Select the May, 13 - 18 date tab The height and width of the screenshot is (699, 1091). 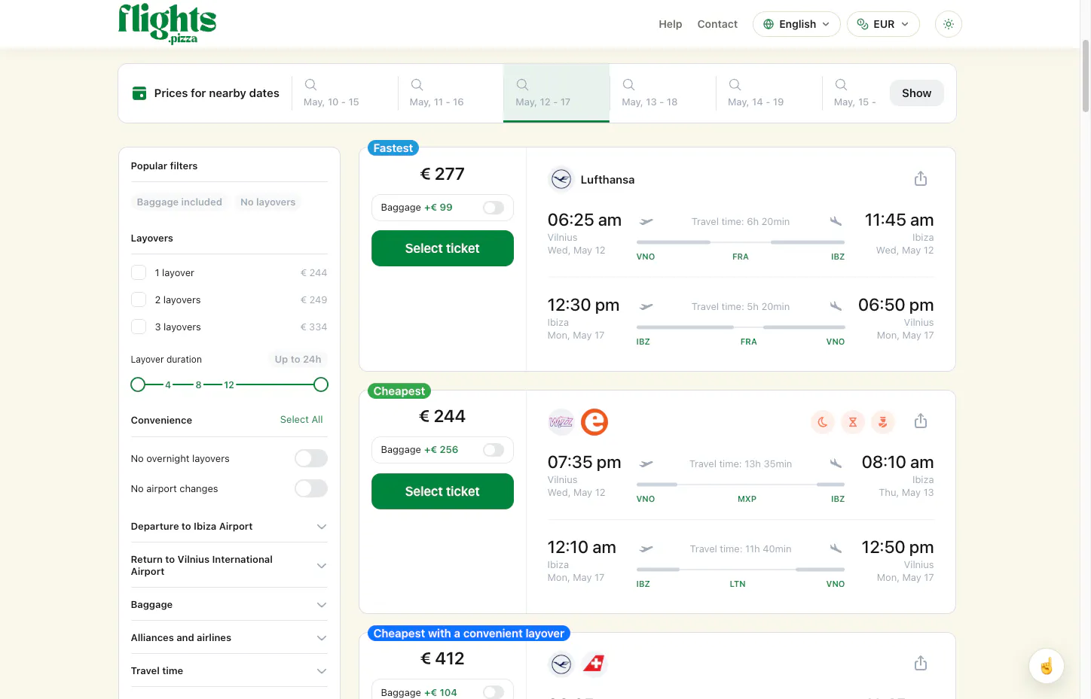pos(663,93)
